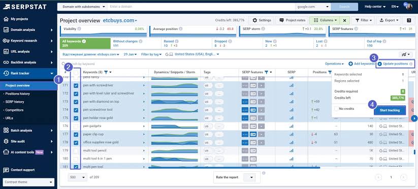Click the user avatar in the header
The width and height of the screenshot is (418, 189).
pos(409,7)
